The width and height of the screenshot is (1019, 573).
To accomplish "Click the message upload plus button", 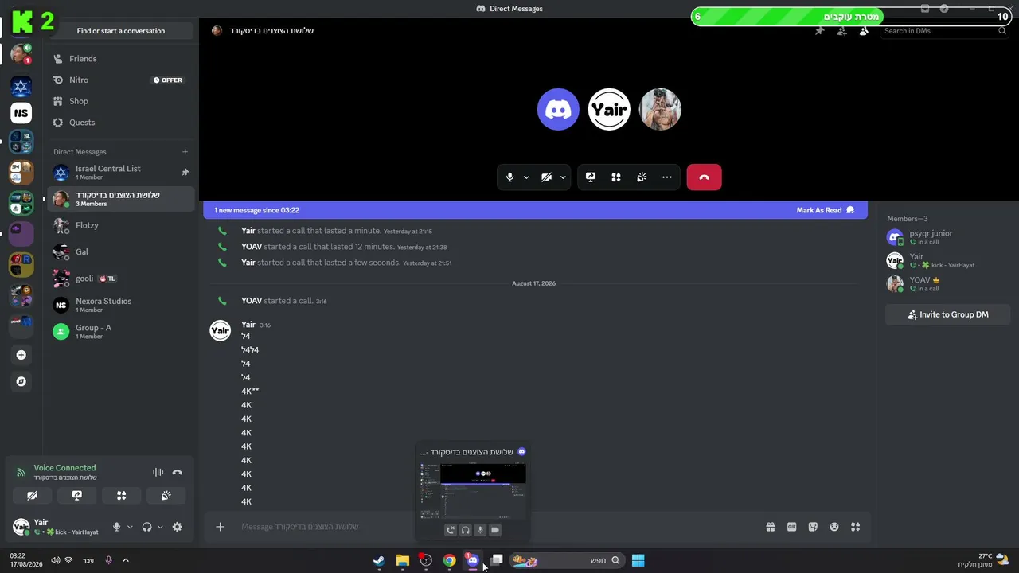I will 221,527.
